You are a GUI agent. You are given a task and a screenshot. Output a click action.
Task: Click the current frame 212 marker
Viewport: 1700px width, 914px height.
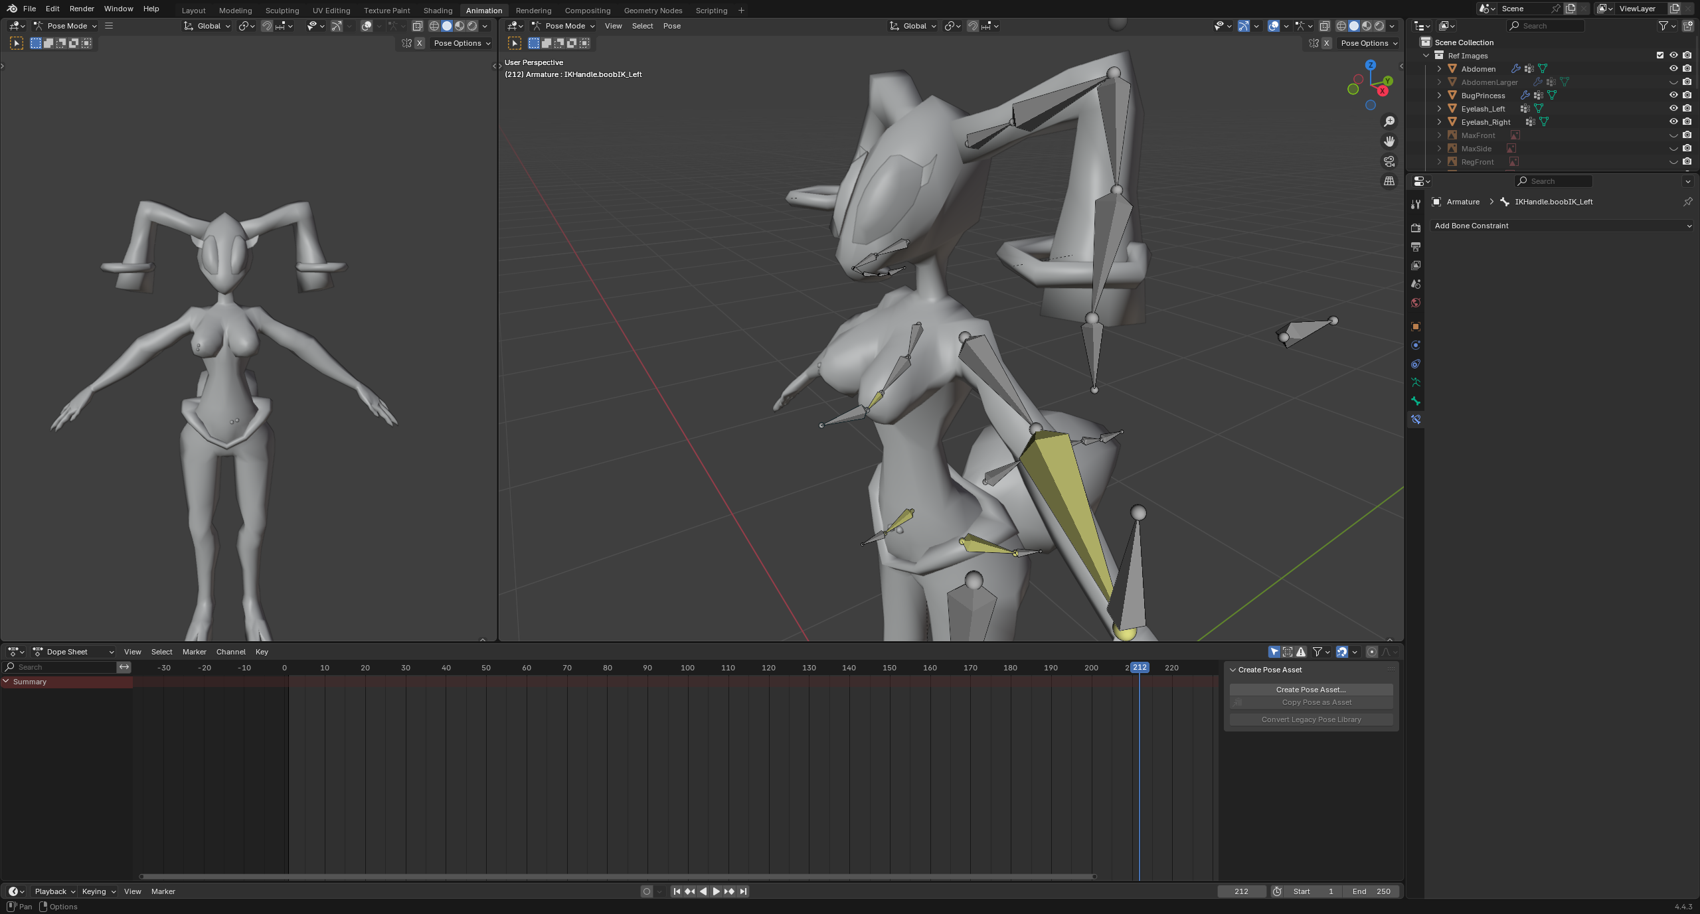pos(1140,667)
